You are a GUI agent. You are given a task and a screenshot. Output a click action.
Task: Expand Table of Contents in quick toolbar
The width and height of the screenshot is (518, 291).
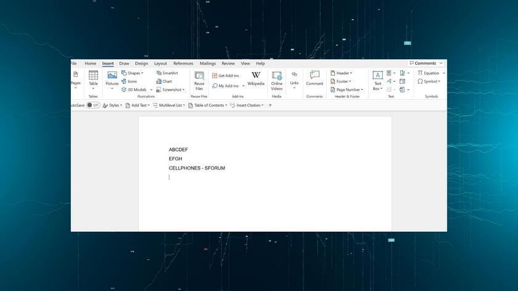pyautogui.click(x=208, y=105)
